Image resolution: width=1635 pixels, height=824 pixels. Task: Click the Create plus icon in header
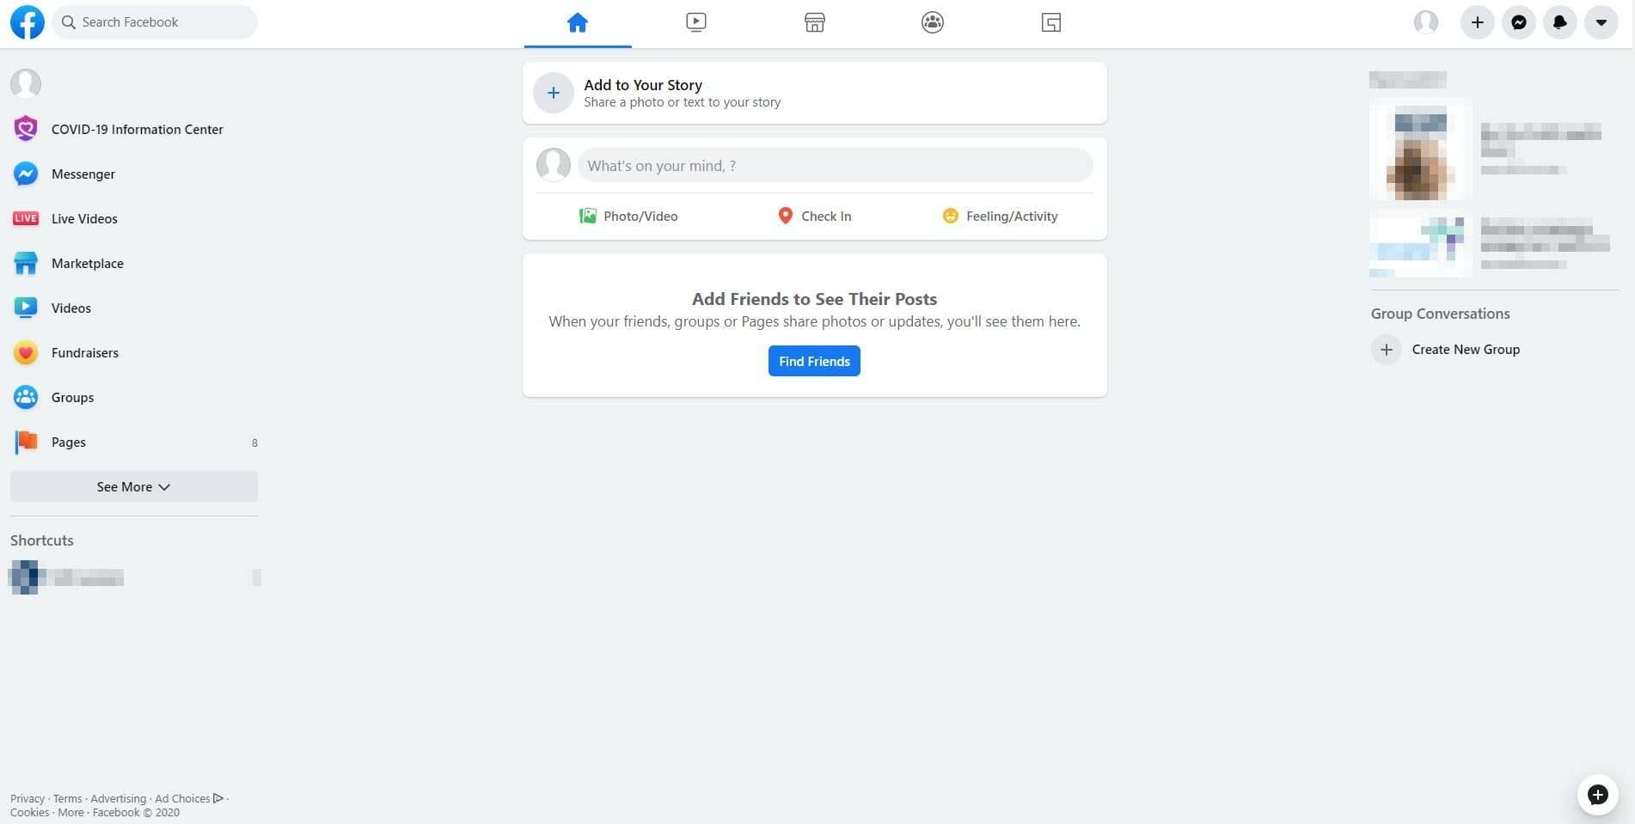1477,22
